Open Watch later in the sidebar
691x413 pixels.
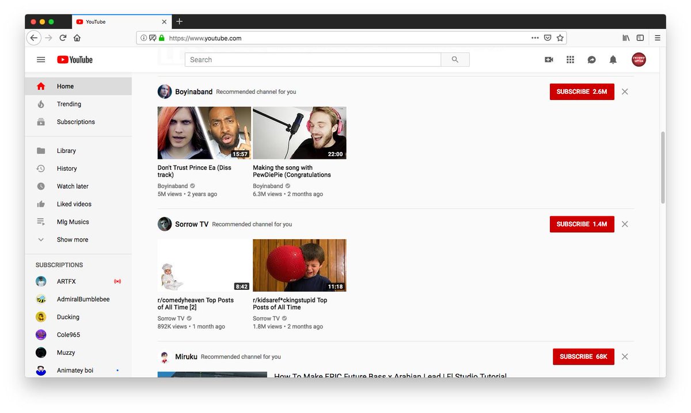(x=78, y=186)
